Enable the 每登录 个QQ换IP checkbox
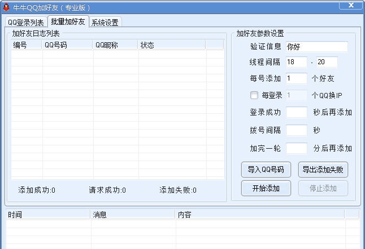 (x=254, y=95)
